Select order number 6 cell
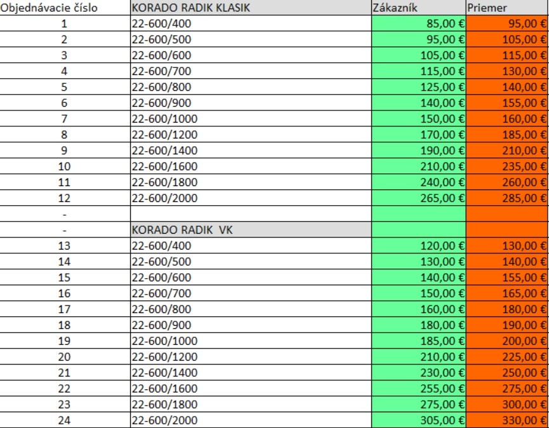 tap(65, 103)
